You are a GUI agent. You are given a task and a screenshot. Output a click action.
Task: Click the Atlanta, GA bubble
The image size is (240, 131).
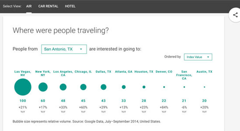coord(124,87)
